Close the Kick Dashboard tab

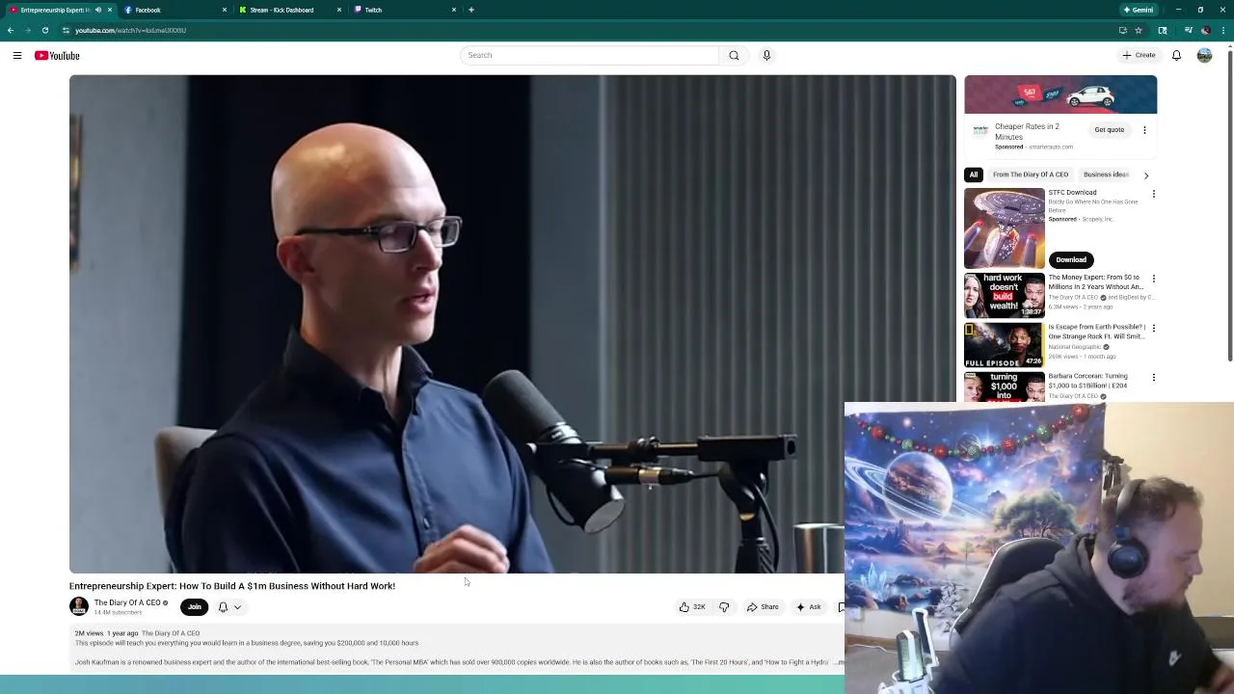[x=339, y=10]
